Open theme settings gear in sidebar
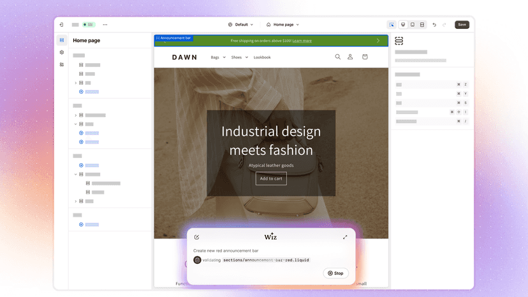Screen dimensions: 528x297 pyautogui.click(x=62, y=52)
